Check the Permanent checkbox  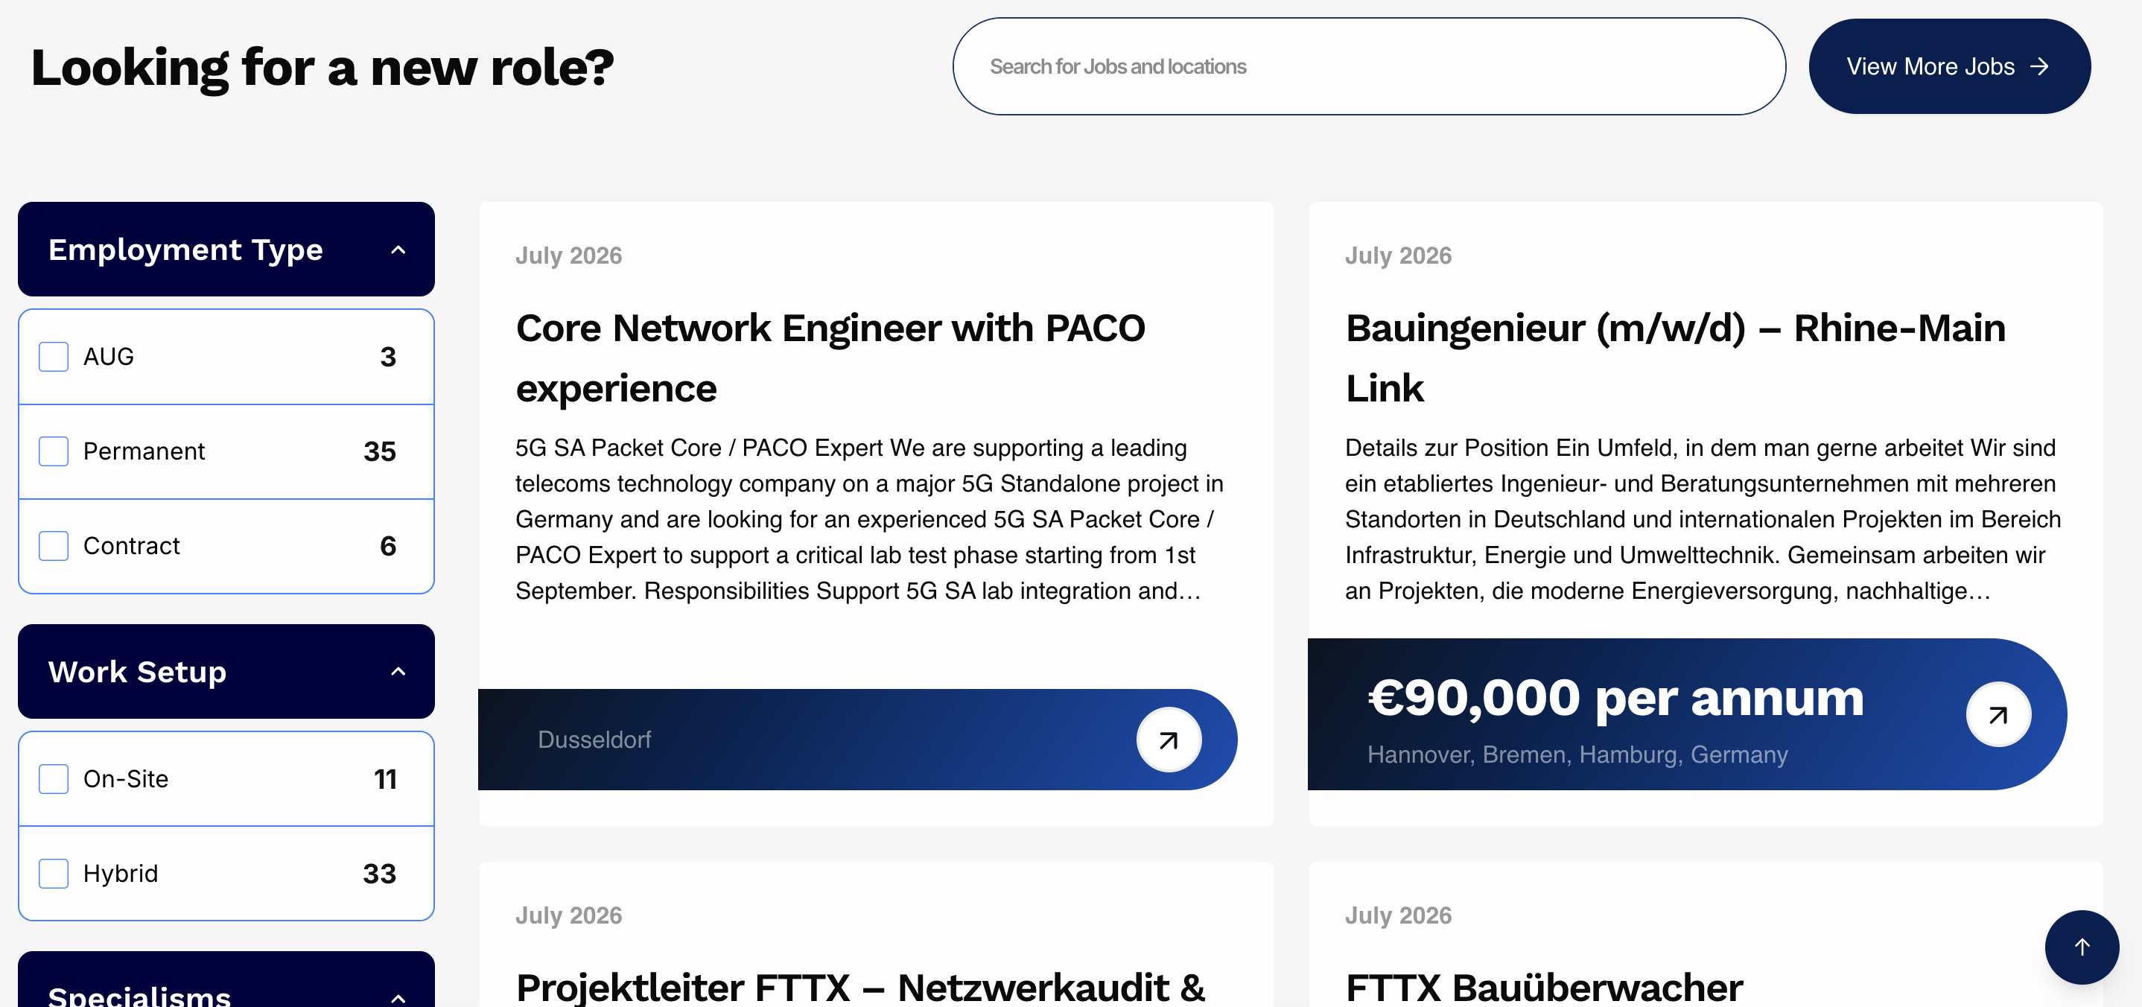54,451
